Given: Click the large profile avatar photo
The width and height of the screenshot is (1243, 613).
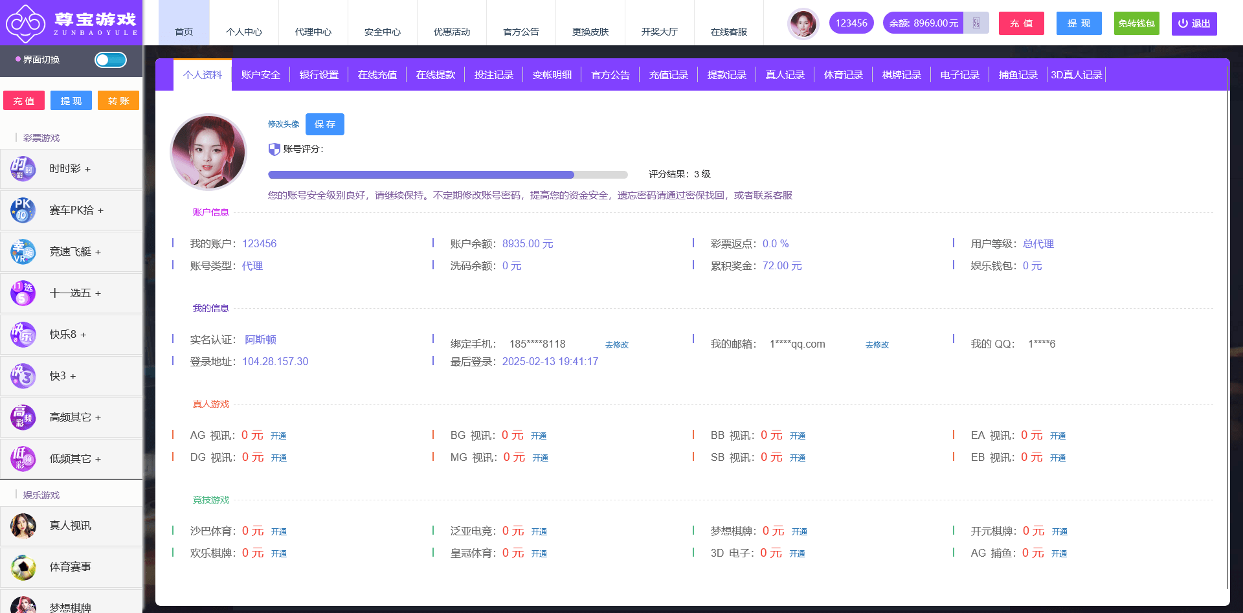Looking at the screenshot, I should [208, 152].
